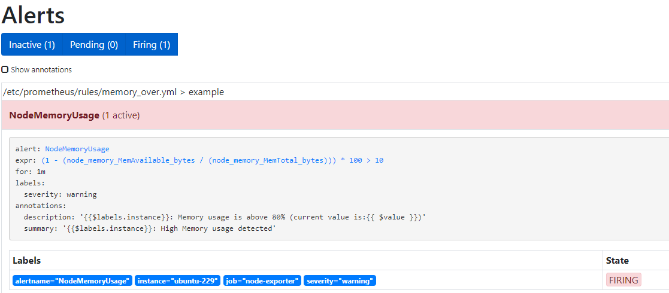This screenshot has width=669, height=293.
Task: Toggle the Firing (1) filter button
Action: (x=152, y=45)
